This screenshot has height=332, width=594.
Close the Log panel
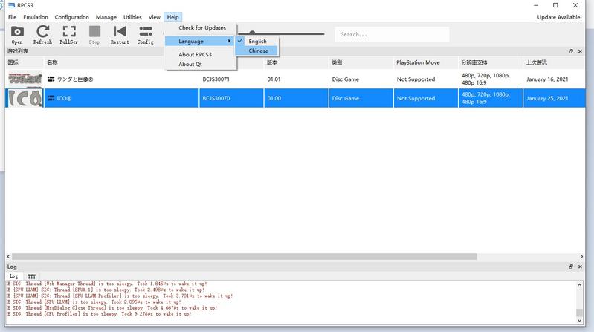[580, 267]
